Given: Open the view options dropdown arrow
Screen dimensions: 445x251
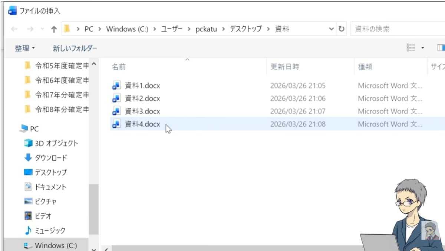Looking at the screenshot, I should 423,48.
